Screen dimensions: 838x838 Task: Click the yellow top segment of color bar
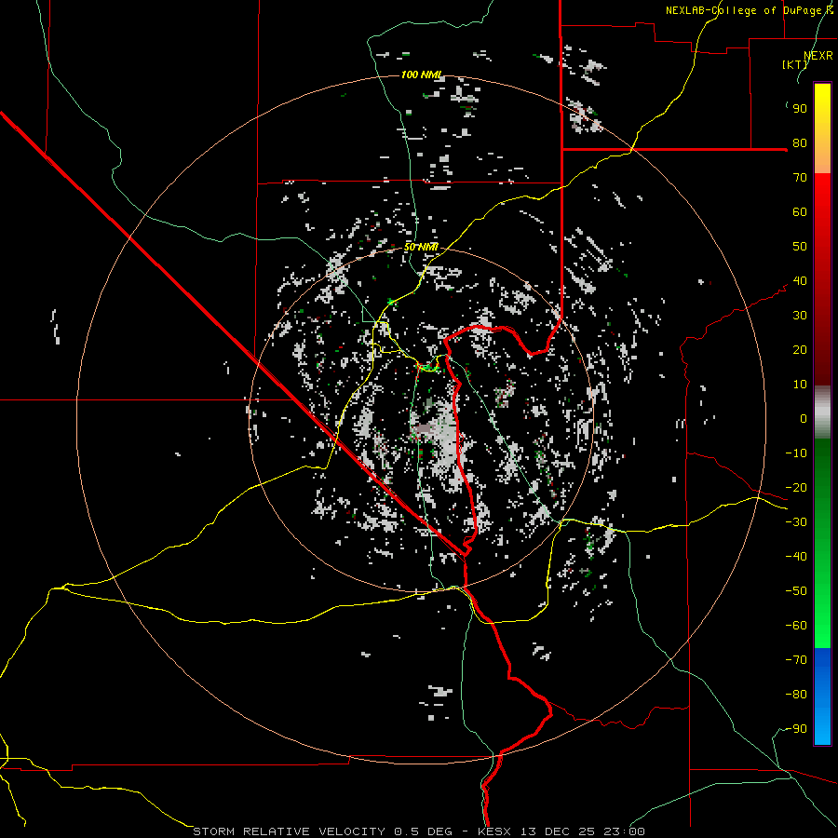[x=822, y=128]
